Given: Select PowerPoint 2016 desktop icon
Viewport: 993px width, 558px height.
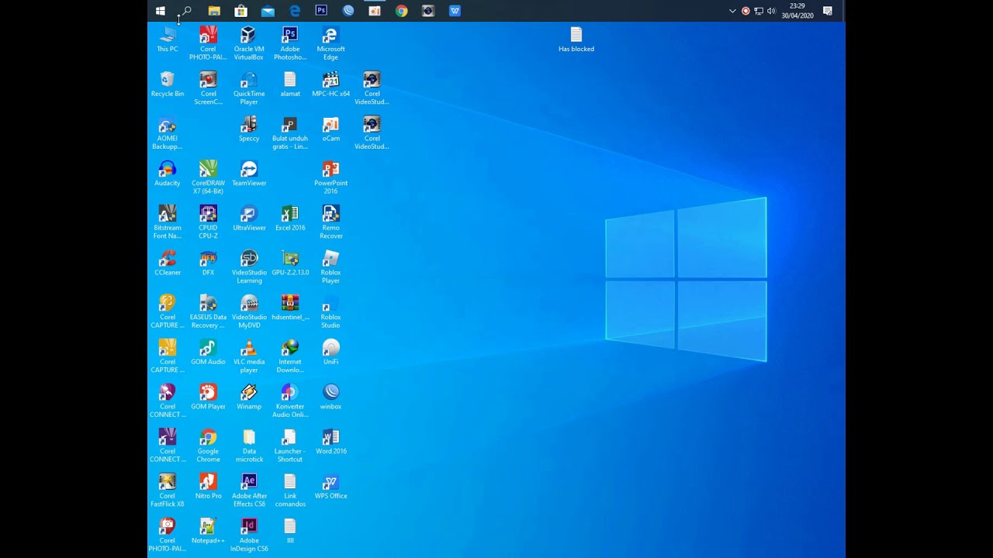Looking at the screenshot, I should (331, 177).
